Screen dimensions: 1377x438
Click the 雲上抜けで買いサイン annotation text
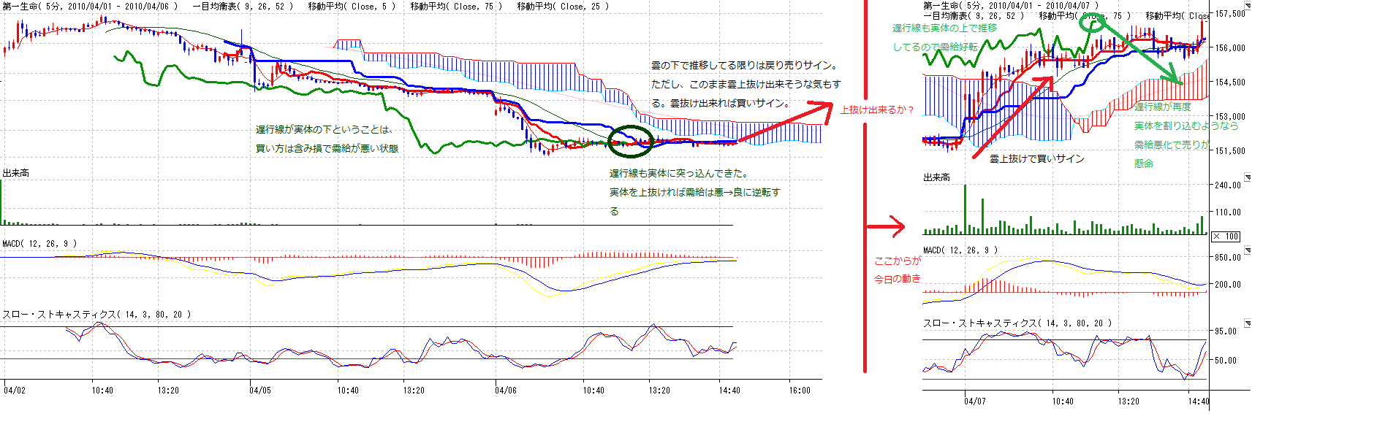(x=1036, y=159)
